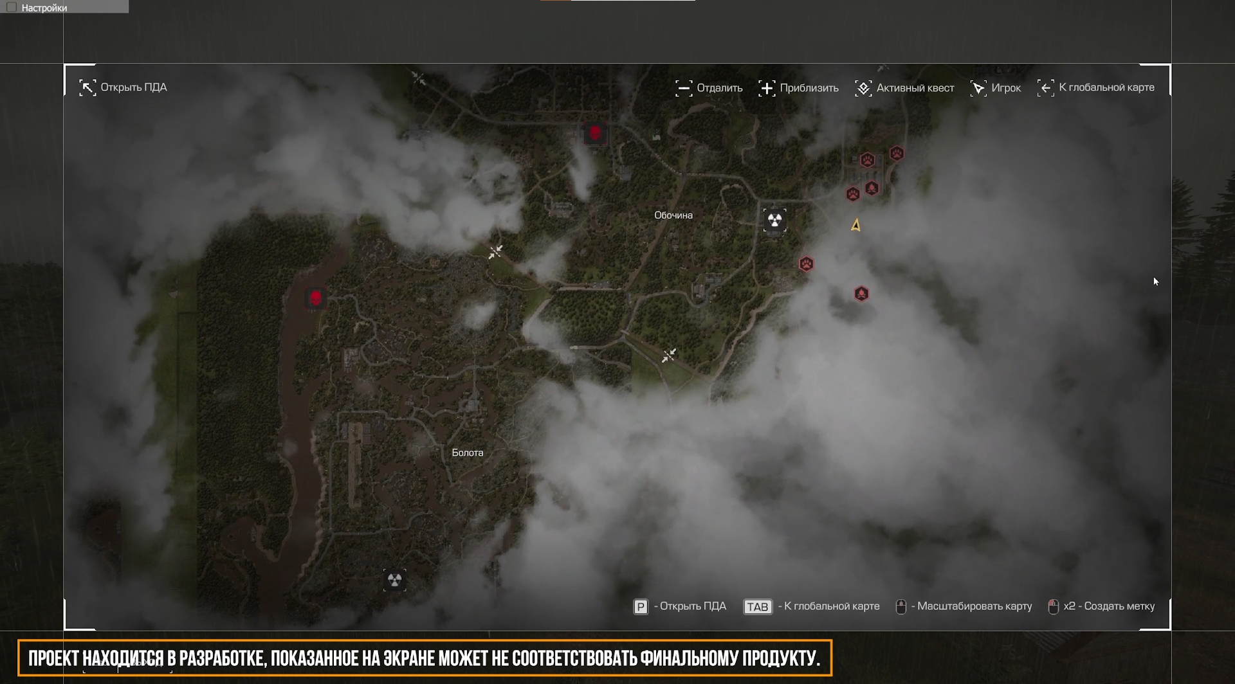Select red skull marker on the swamp river

tap(315, 298)
